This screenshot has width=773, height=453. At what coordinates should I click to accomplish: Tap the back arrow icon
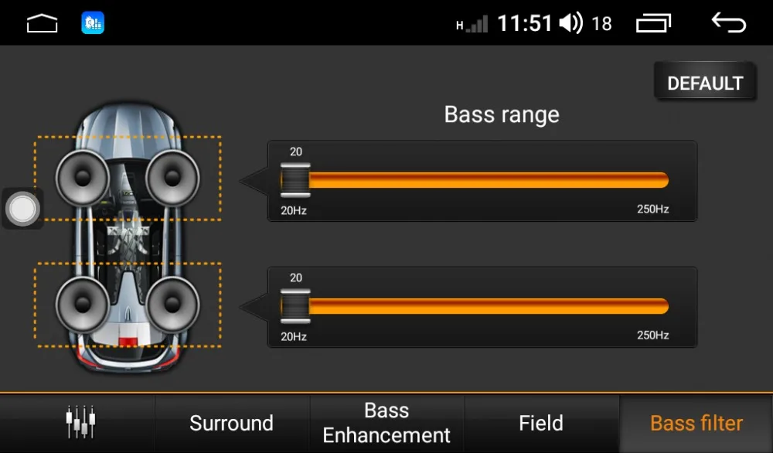coord(728,23)
